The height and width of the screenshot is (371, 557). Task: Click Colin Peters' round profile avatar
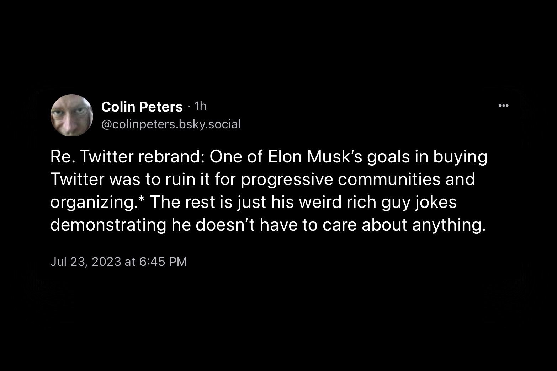pyautogui.click(x=72, y=115)
